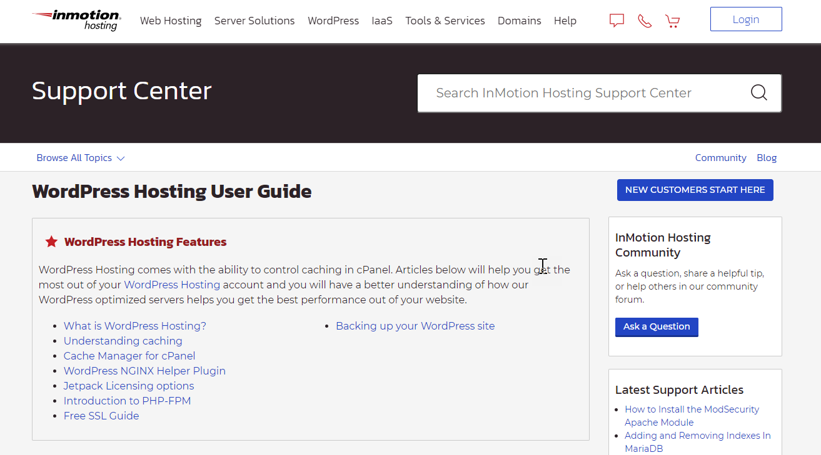
Task: Open the shopping cart icon
Action: (673, 20)
